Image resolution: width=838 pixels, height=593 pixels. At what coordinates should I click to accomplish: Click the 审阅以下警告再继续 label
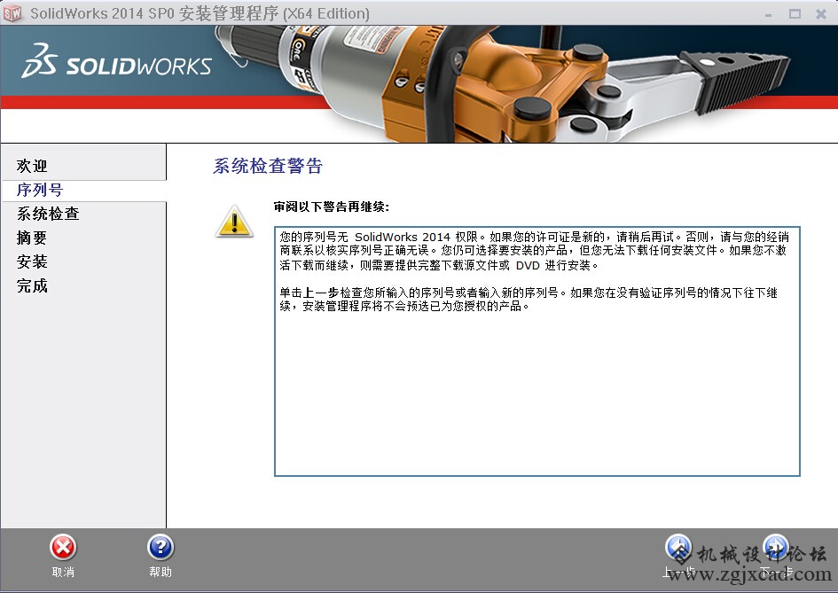point(332,207)
